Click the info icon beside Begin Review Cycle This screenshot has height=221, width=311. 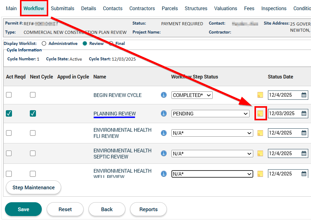click(164, 95)
